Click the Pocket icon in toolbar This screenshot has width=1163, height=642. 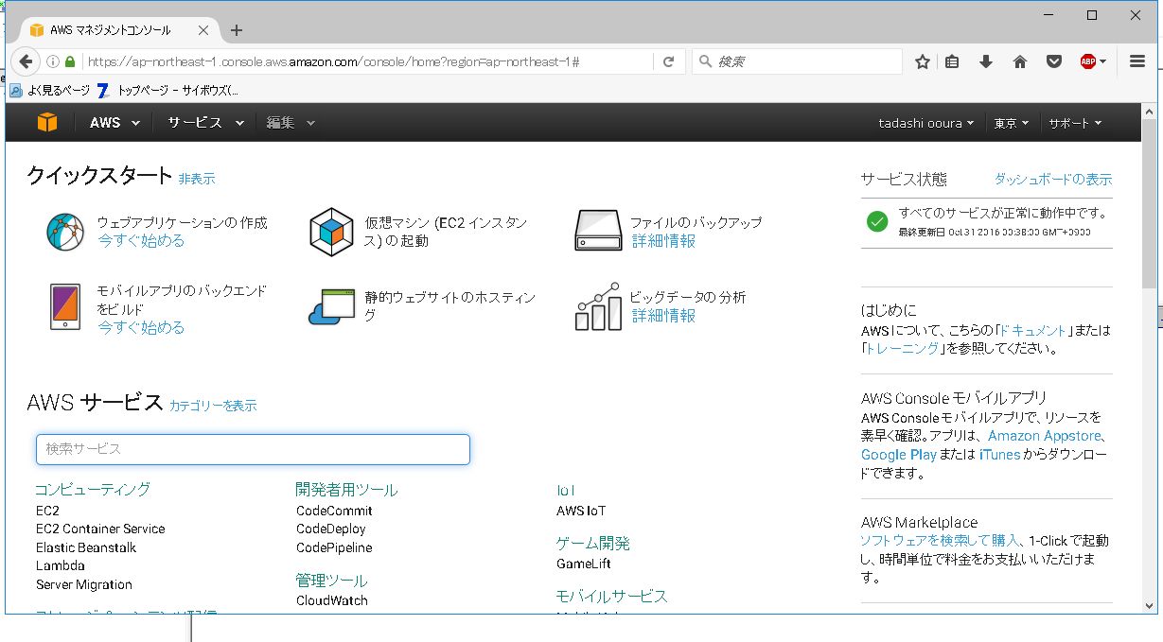click(x=1053, y=61)
